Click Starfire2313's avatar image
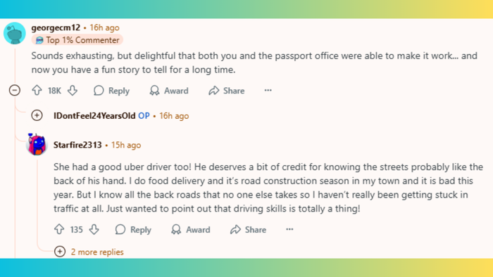The image size is (493, 277). click(37, 144)
